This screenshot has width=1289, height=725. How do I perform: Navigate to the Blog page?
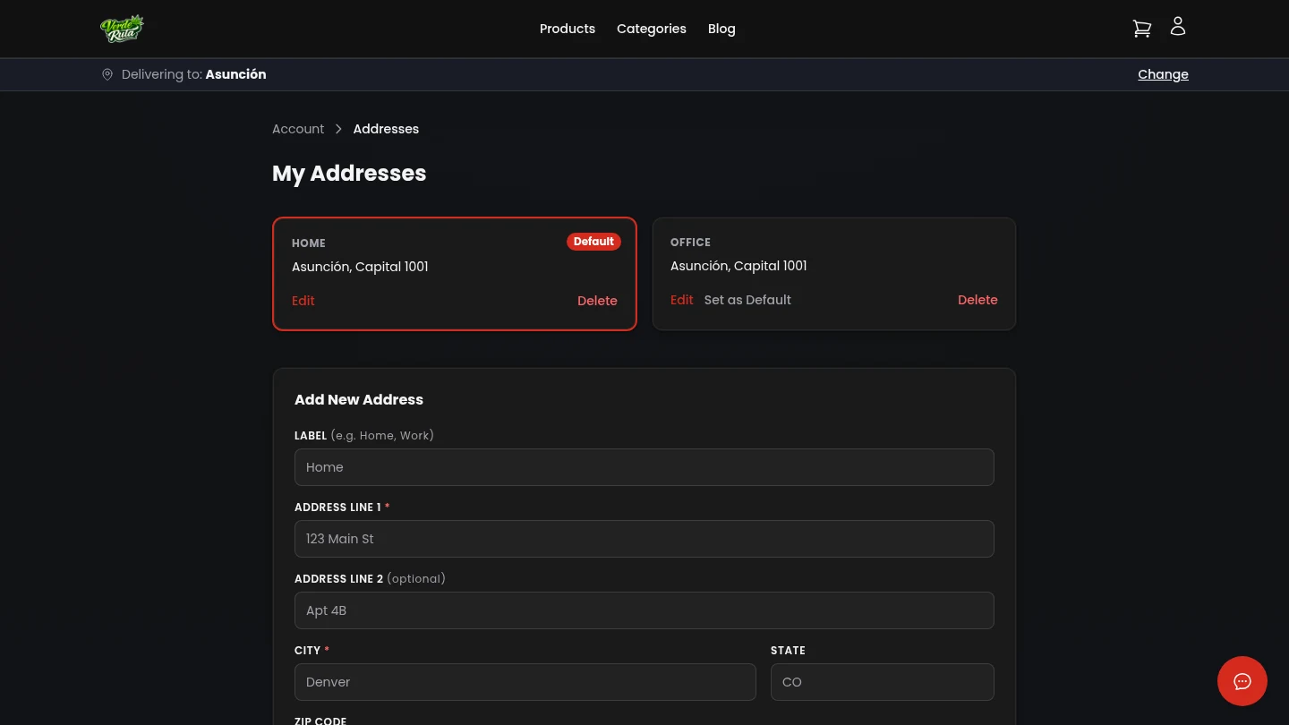tap(721, 29)
